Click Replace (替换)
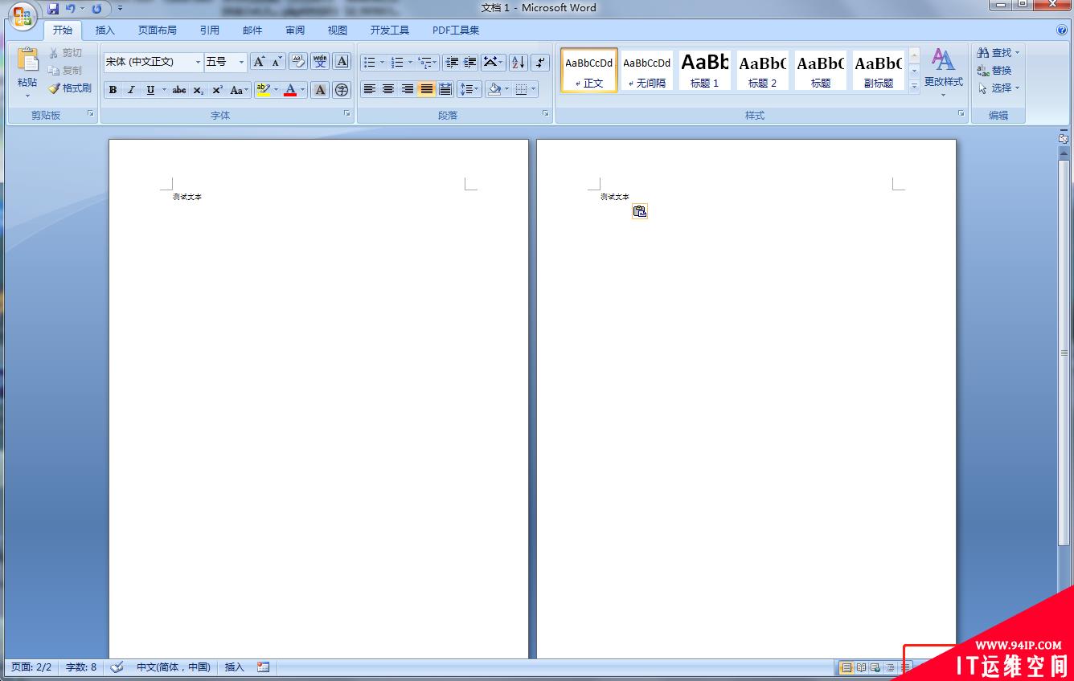 pyautogui.click(x=994, y=71)
